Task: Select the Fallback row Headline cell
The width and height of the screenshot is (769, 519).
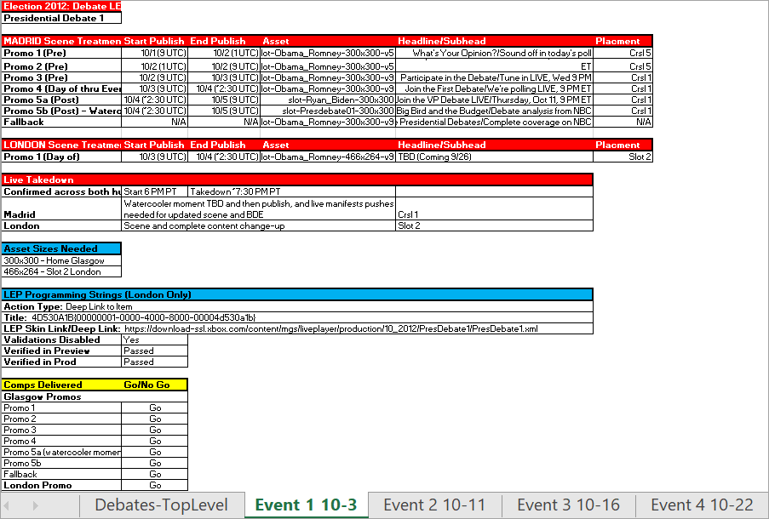Action: pos(494,122)
